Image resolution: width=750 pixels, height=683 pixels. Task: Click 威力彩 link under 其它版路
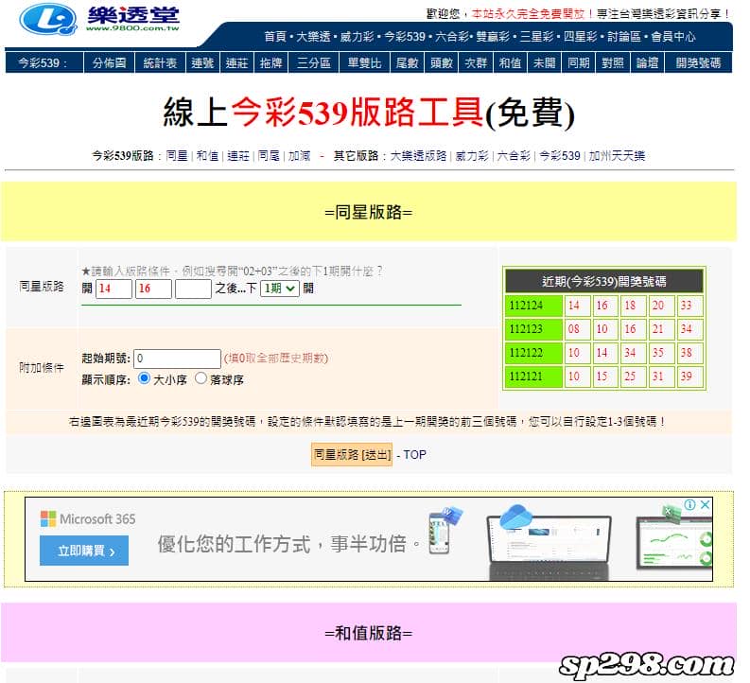pyautogui.click(x=472, y=156)
